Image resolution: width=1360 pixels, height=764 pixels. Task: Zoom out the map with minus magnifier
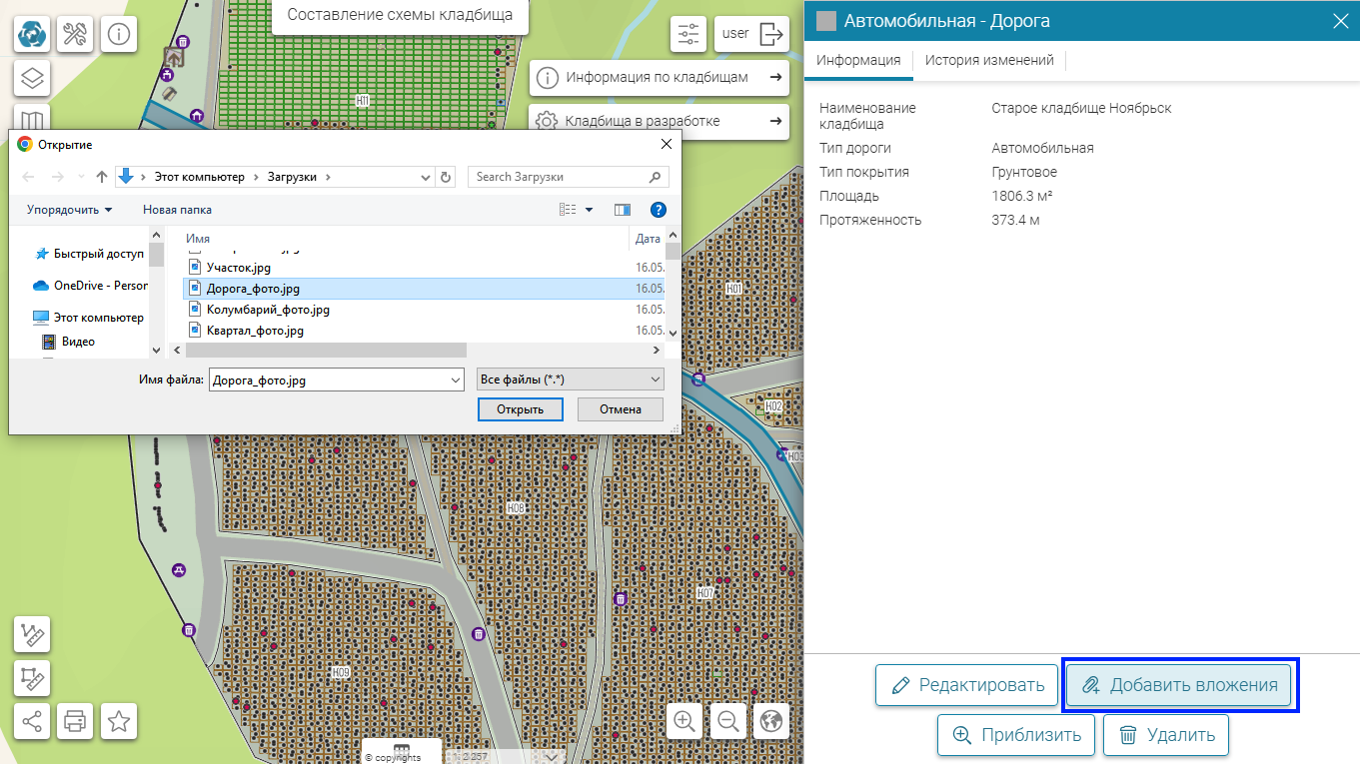(728, 720)
